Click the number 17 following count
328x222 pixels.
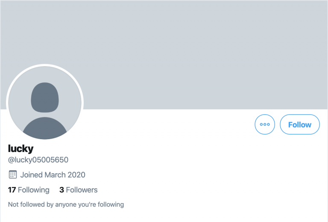click(12, 190)
